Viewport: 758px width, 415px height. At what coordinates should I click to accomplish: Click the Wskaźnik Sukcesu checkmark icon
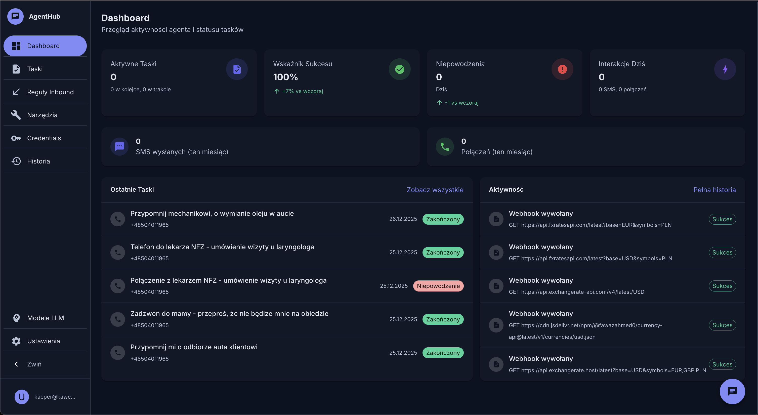tap(400, 69)
